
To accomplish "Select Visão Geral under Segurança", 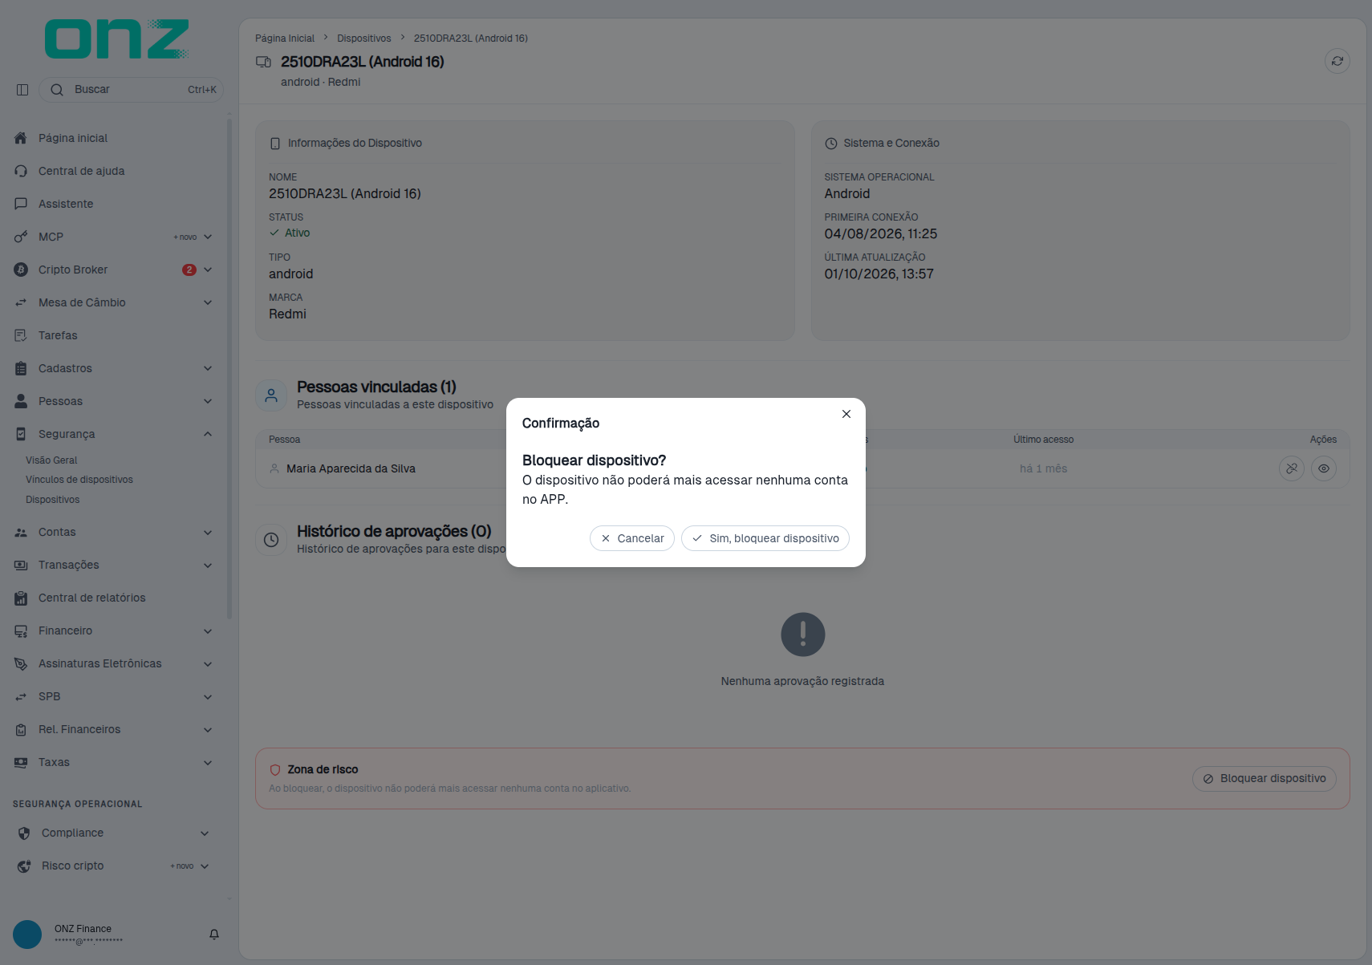I will coord(51,460).
